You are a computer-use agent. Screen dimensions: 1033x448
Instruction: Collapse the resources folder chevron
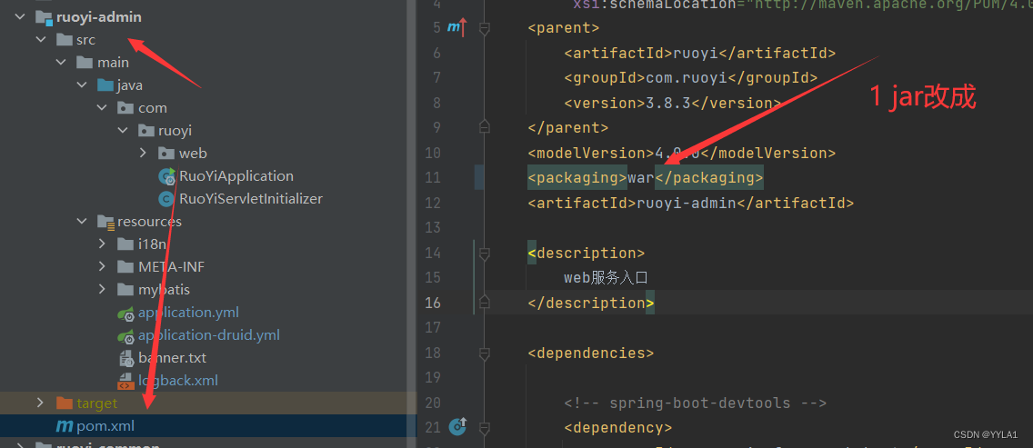click(82, 222)
